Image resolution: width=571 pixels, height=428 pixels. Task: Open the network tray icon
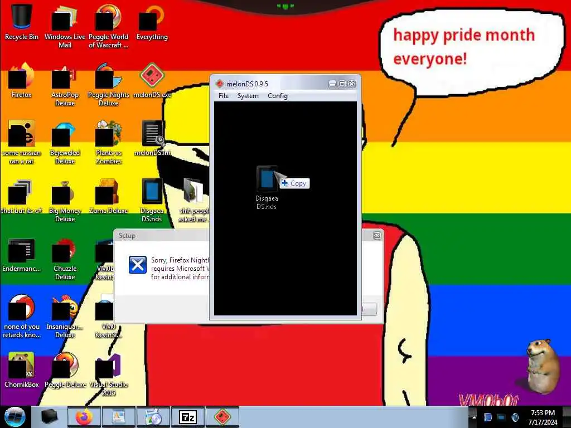click(501, 417)
